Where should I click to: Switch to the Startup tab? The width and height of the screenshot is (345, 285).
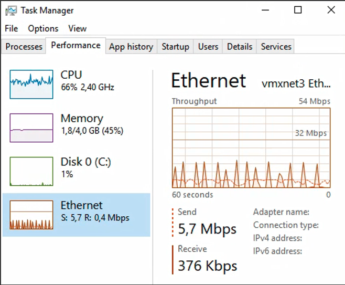175,47
